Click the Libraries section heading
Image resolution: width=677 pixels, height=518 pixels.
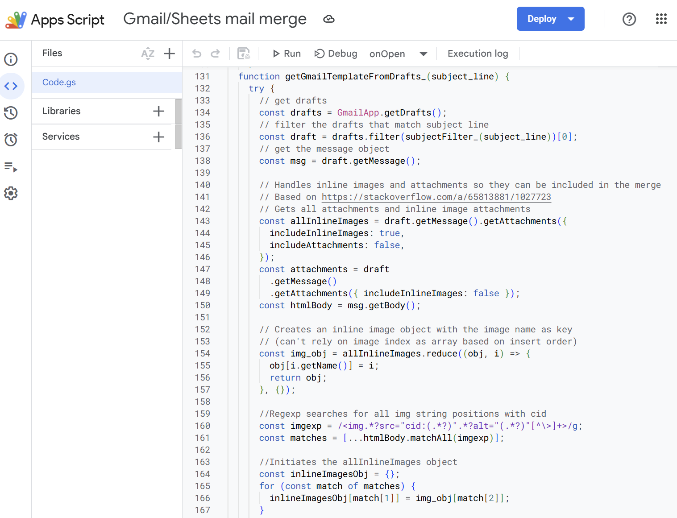[62, 111]
